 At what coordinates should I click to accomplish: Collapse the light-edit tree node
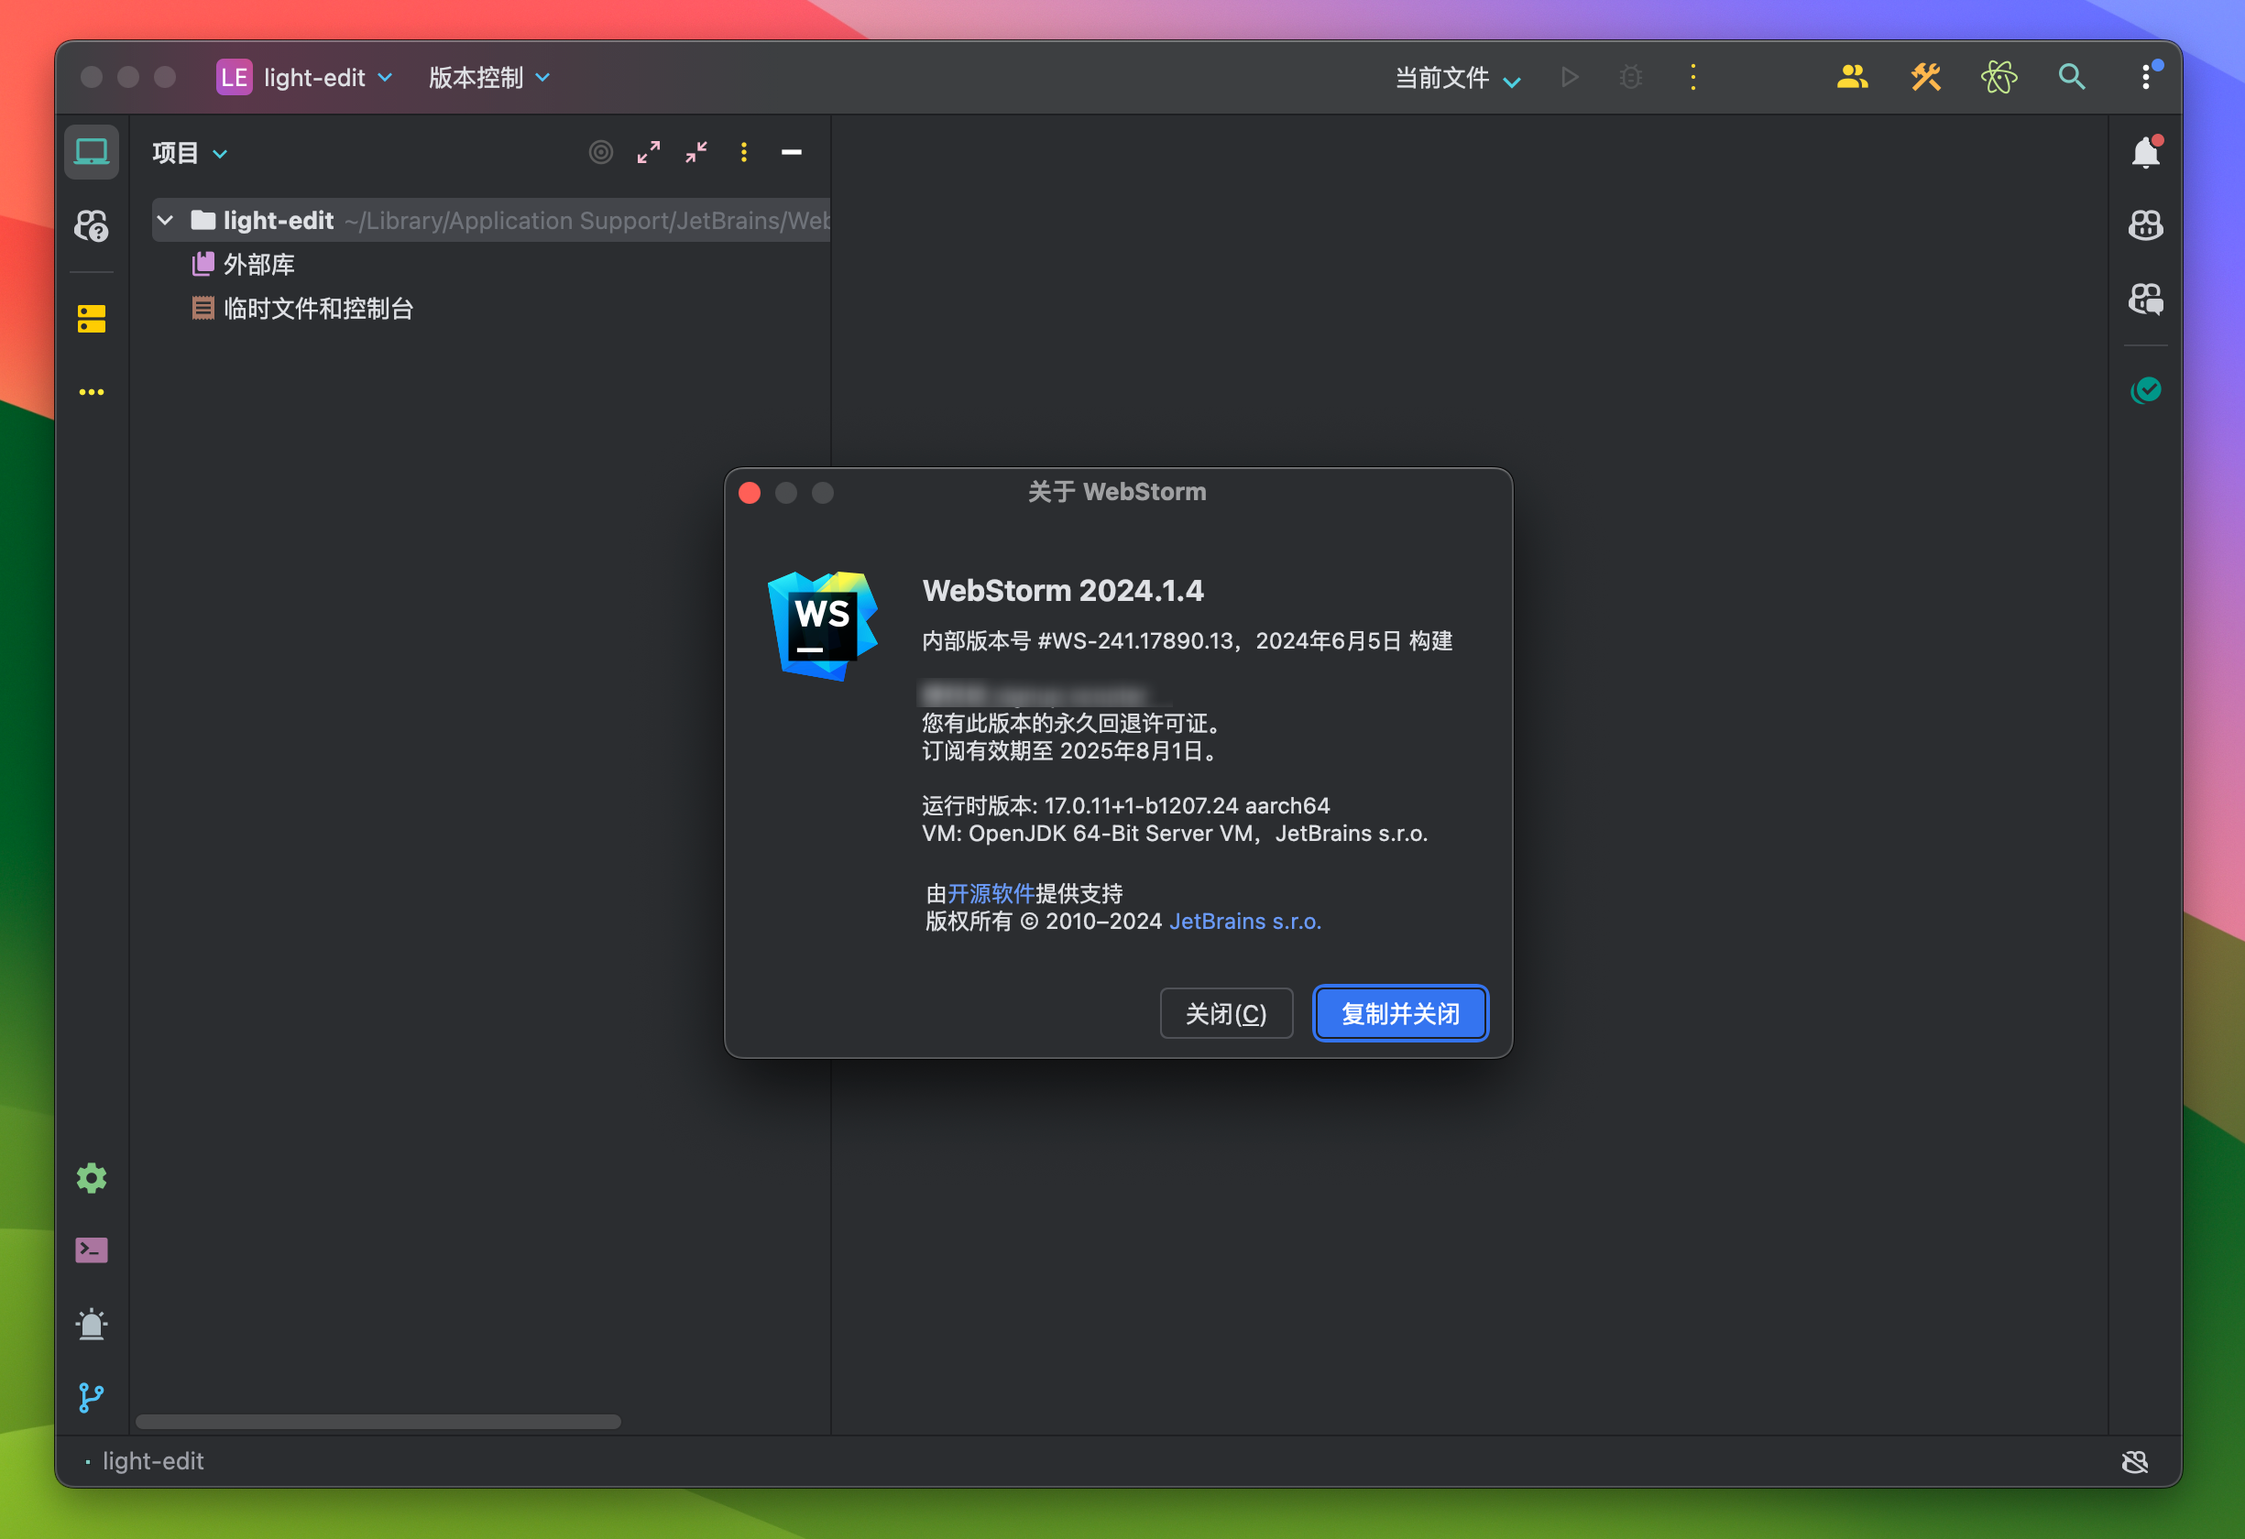[165, 220]
